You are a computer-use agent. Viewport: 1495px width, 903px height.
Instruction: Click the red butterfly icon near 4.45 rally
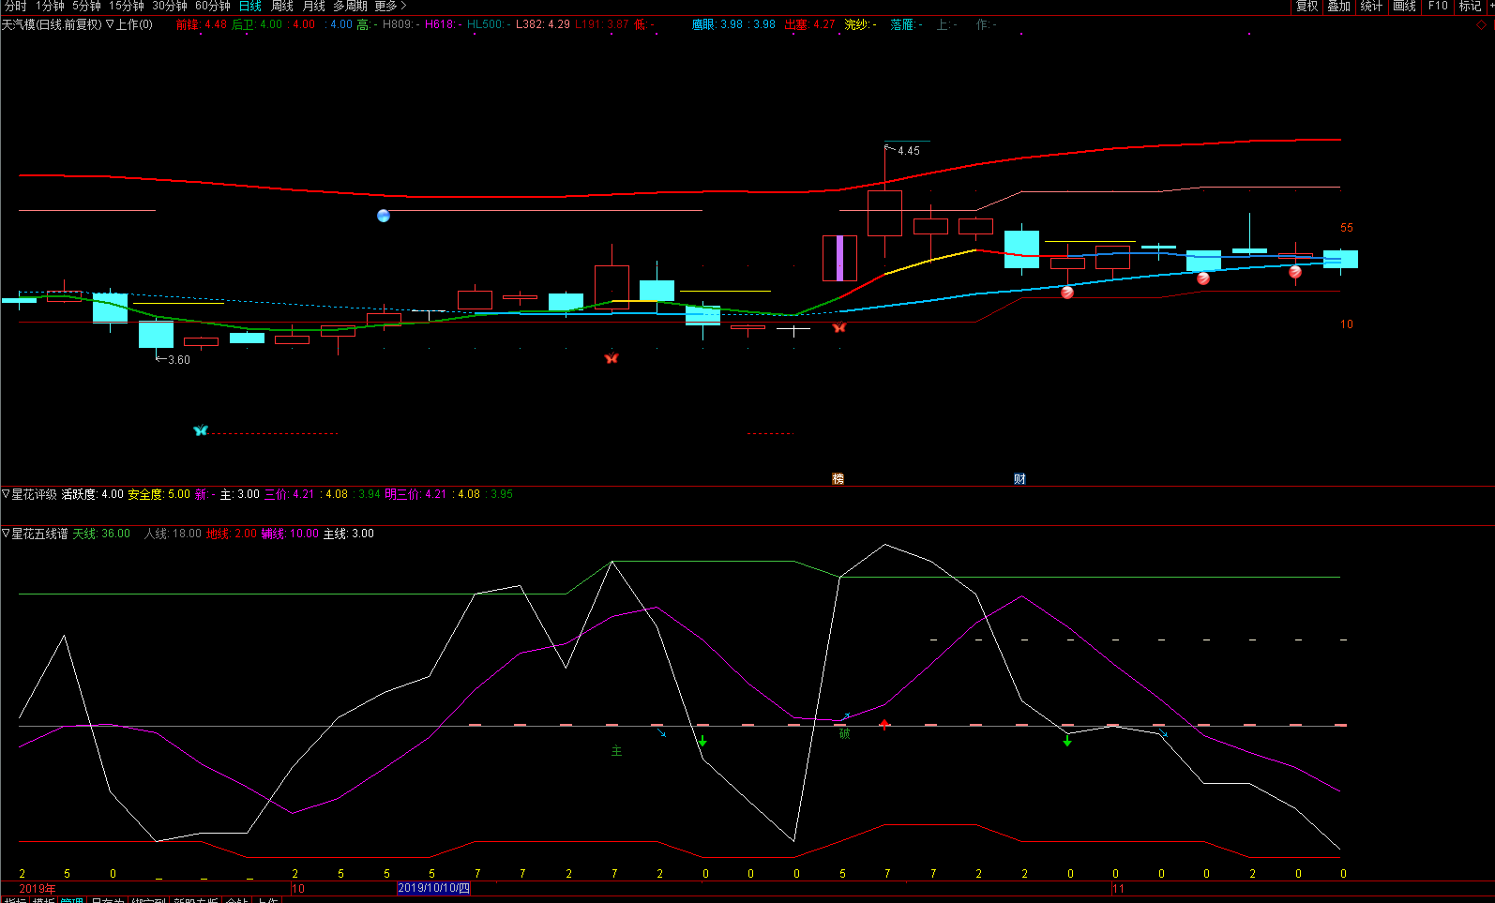(839, 327)
